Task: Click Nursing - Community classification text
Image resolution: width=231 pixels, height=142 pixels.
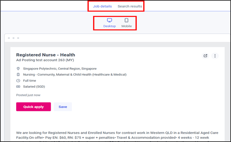Action: pyautogui.click(x=75, y=75)
